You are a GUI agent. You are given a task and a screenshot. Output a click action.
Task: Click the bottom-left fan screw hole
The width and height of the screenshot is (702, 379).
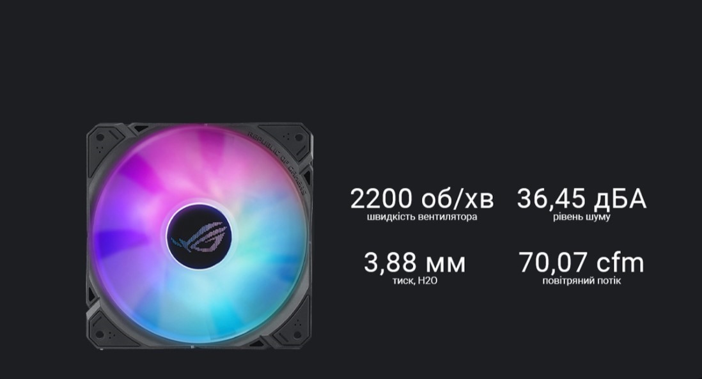click(100, 335)
